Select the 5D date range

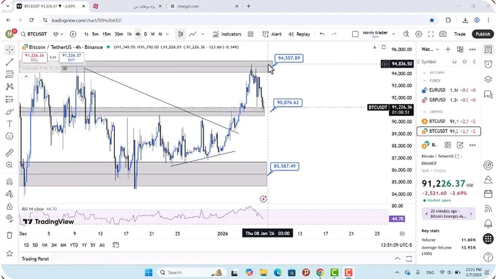36,245
